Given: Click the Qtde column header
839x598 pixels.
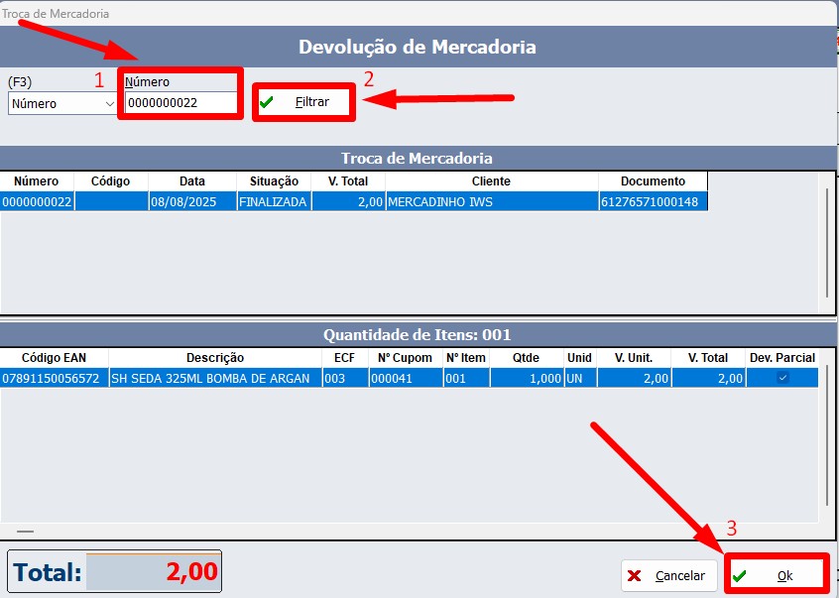Looking at the screenshot, I should tap(527, 357).
